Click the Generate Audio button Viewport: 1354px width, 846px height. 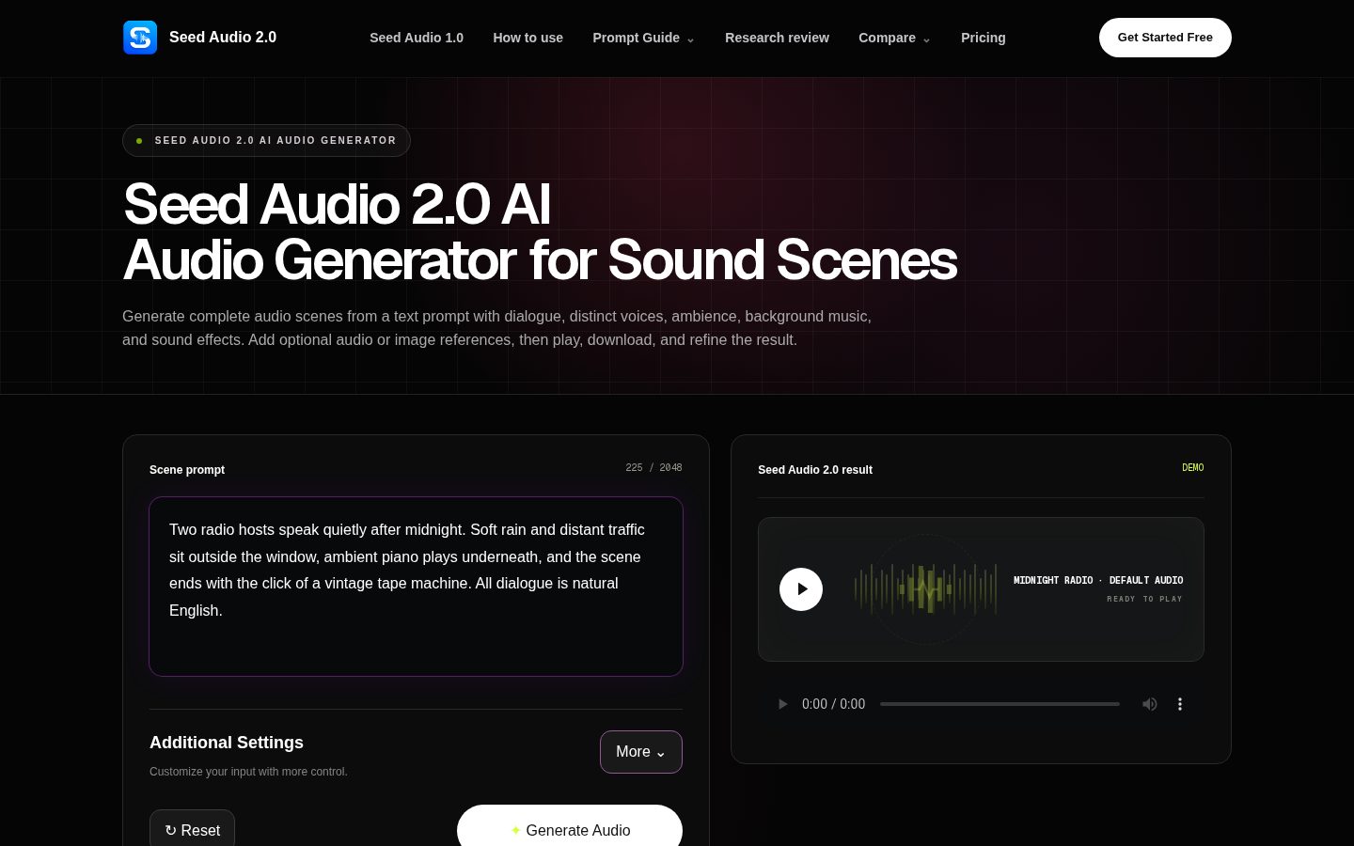pos(570,827)
